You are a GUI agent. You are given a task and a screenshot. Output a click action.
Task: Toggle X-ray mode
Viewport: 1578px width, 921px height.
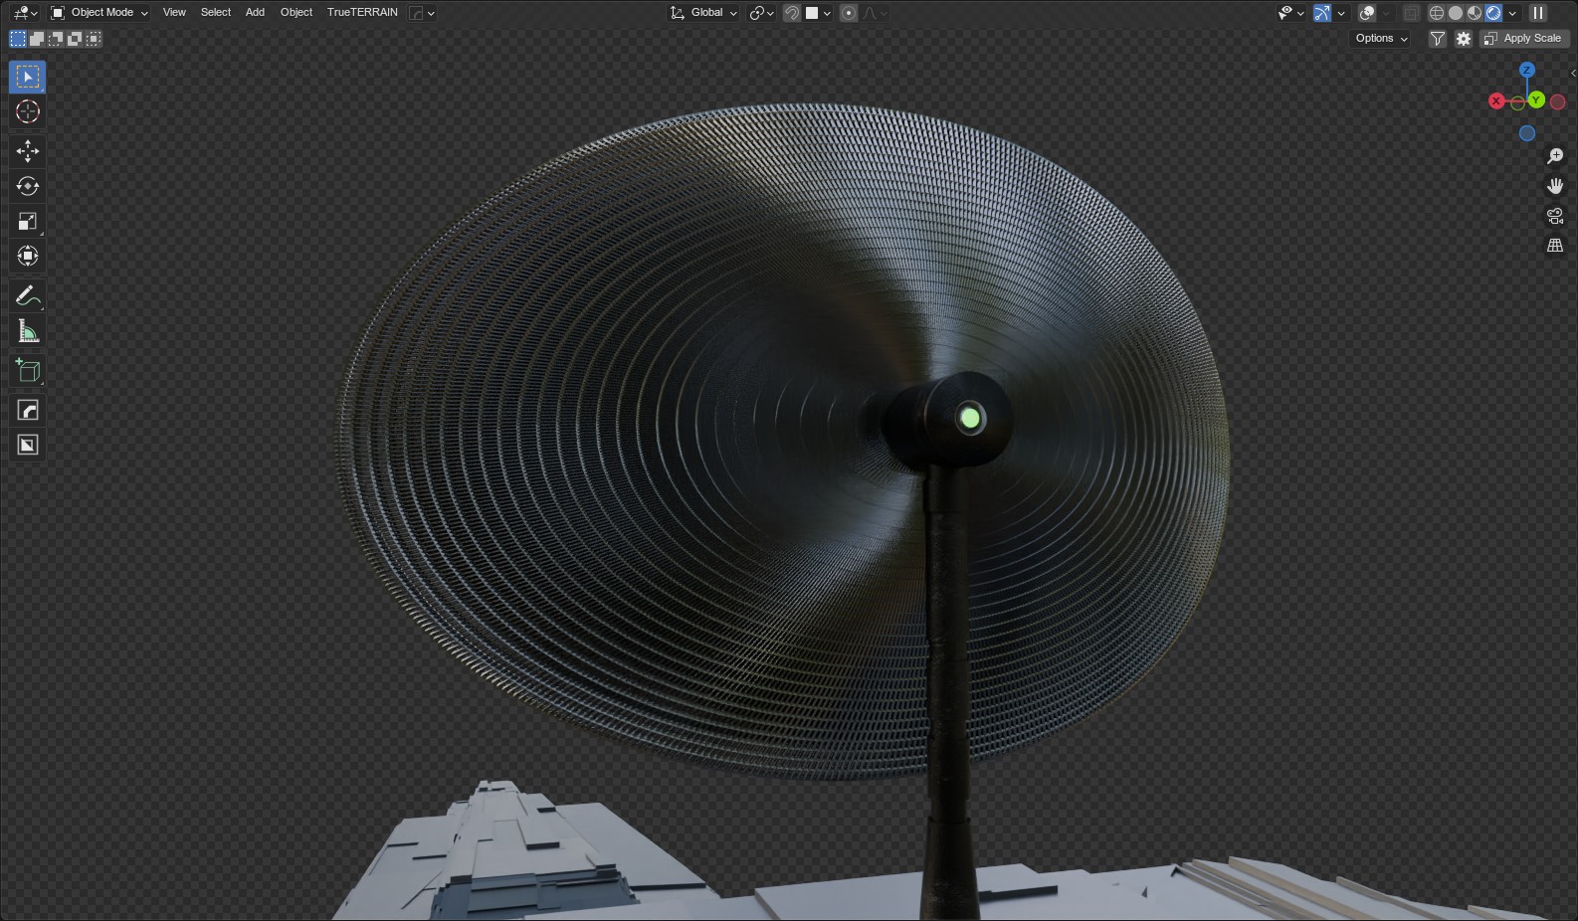click(1412, 13)
